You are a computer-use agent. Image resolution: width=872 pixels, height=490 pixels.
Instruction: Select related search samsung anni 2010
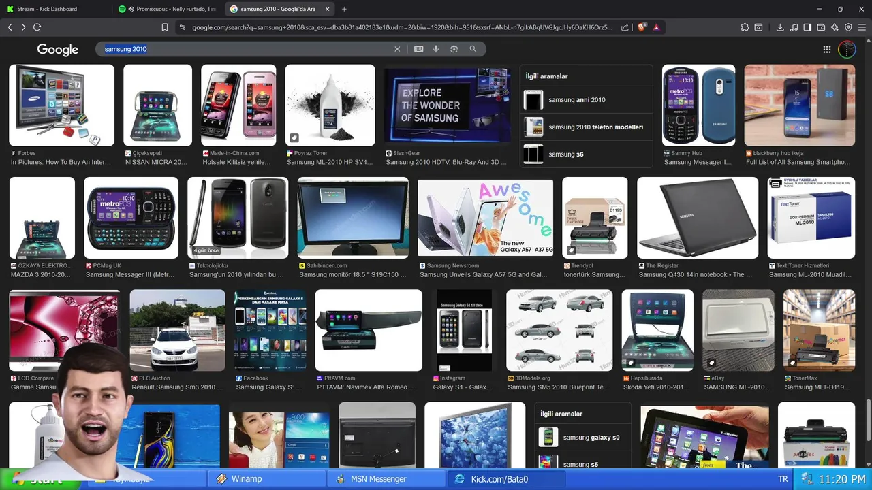pos(586,100)
